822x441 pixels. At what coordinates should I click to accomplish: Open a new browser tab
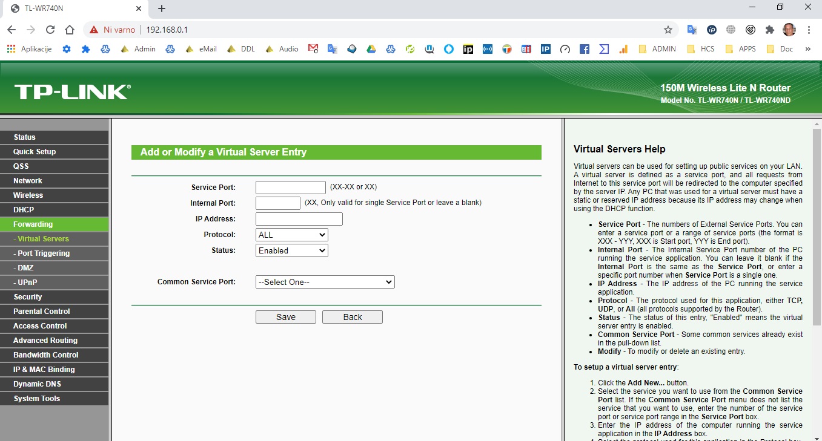162,8
